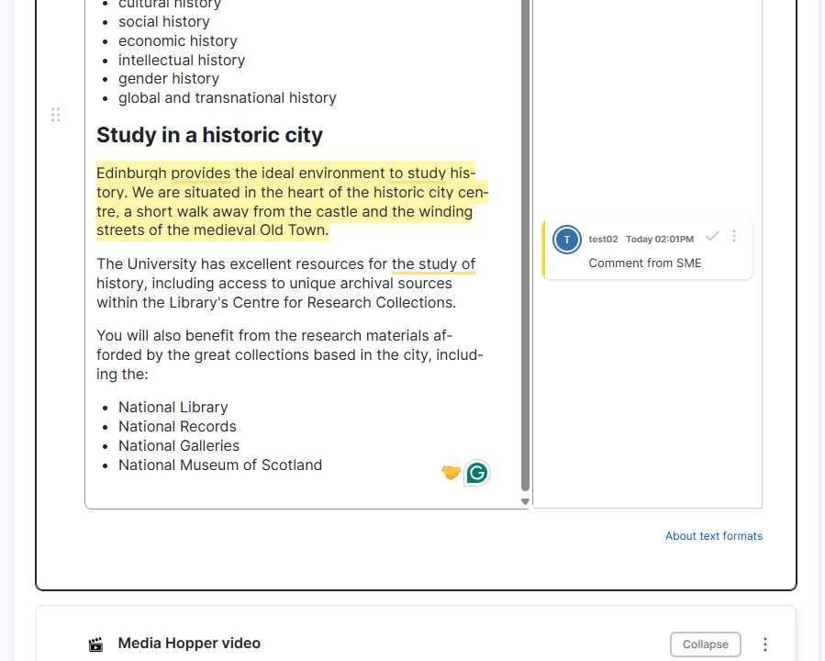Image resolution: width=825 pixels, height=661 pixels.
Task: Collapse the Media Hopper video section
Action: tap(705, 644)
